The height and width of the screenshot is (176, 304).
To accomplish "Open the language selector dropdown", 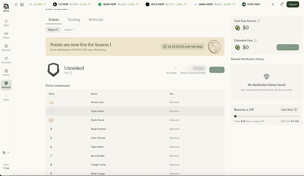I will [6, 153].
